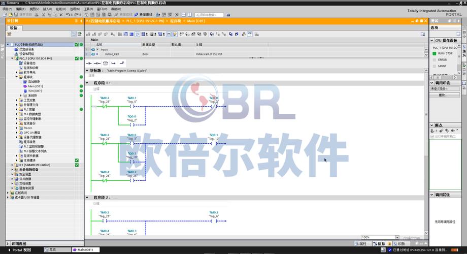Open the 插入(I) menu

click(x=47, y=9)
